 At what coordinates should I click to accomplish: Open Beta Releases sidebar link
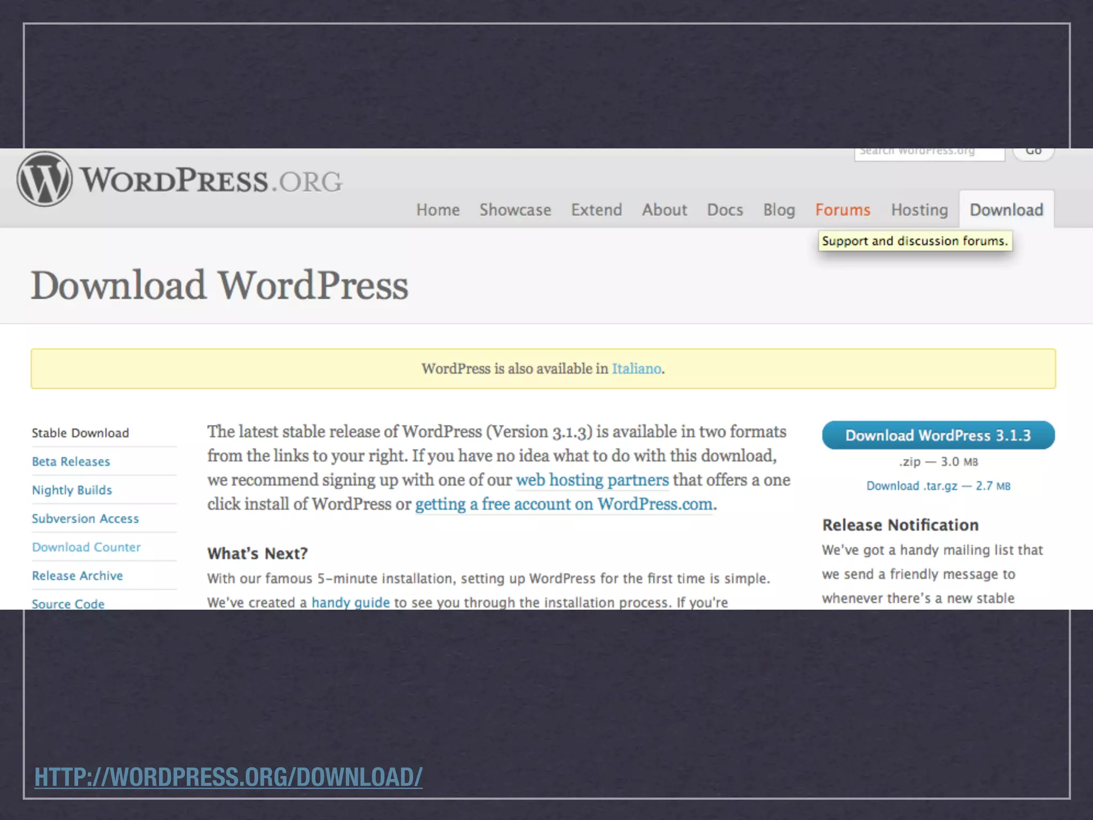click(x=71, y=462)
